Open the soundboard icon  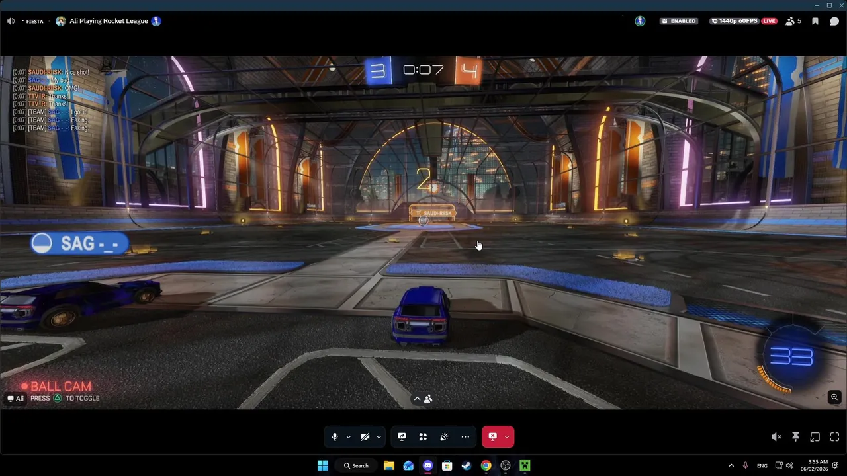point(444,436)
